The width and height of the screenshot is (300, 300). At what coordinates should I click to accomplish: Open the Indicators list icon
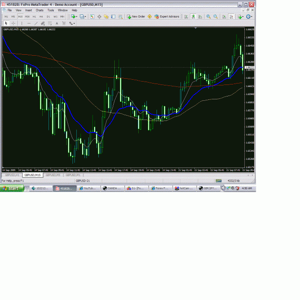tap(240, 17)
